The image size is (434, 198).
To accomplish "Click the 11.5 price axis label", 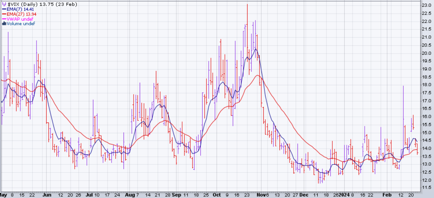I will point(426,187).
